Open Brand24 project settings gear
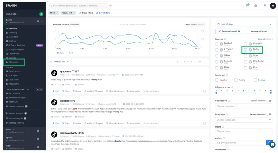The width and height of the screenshot is (278, 153). click(x=38, y=131)
